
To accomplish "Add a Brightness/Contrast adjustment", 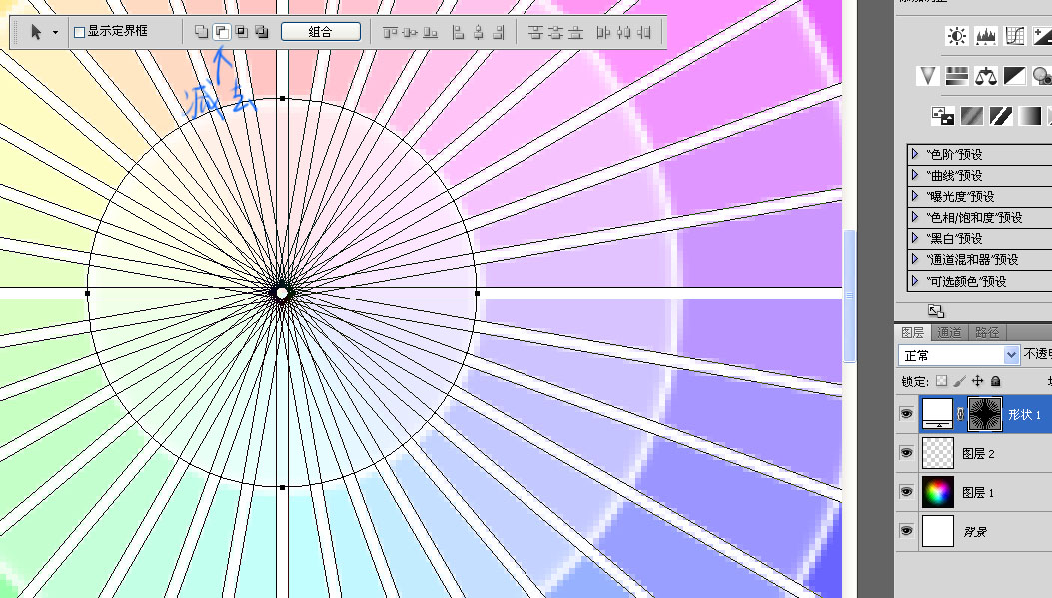I will coord(957,36).
